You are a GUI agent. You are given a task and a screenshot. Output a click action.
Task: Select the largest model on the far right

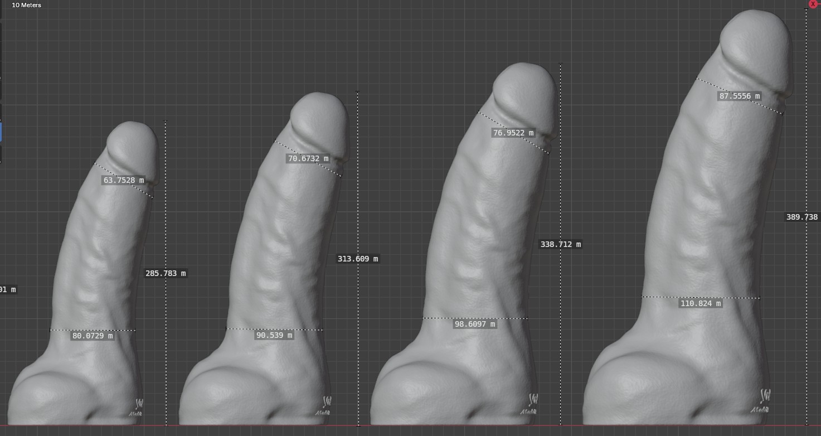[x=708, y=223]
